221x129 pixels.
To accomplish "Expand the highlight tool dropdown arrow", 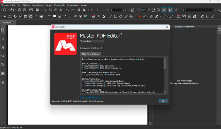I will pos(160,16).
